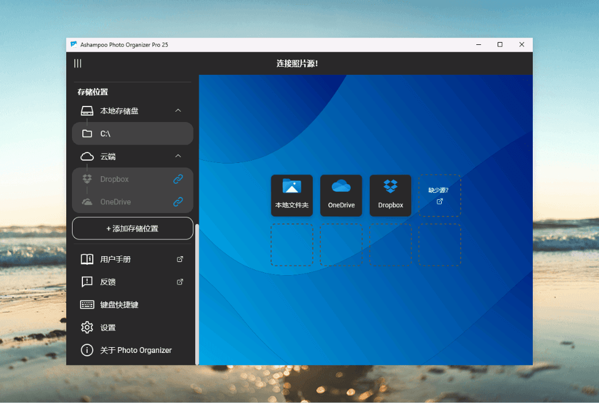599x403 pixels.
Task: Click the C:\ folder icon
Action: click(87, 134)
